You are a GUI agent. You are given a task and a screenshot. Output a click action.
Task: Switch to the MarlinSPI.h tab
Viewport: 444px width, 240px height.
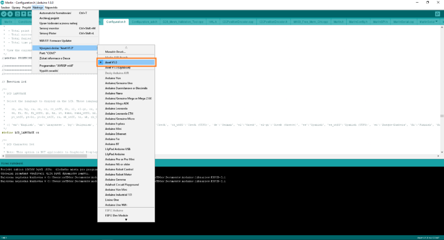tap(381, 22)
